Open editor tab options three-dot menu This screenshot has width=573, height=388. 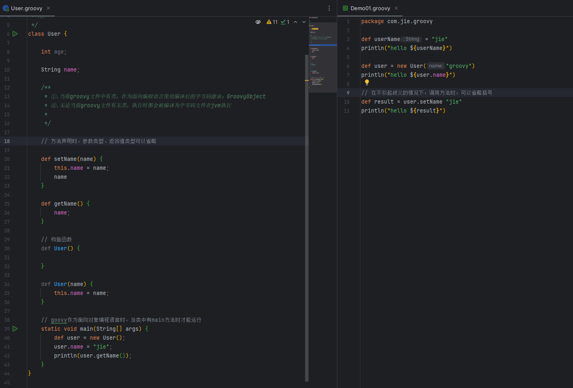click(329, 8)
